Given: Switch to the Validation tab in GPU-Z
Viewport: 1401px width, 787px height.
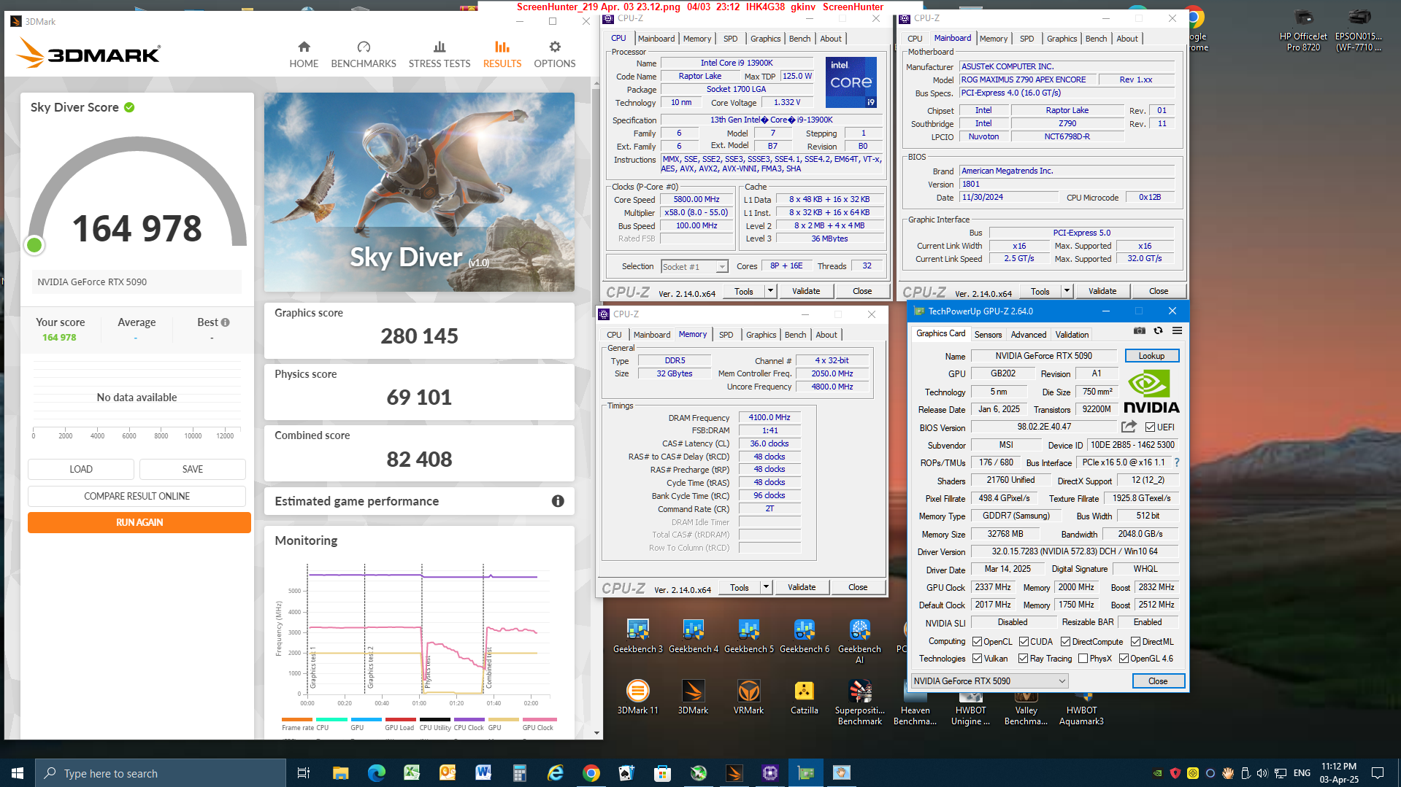Looking at the screenshot, I should coord(1072,335).
